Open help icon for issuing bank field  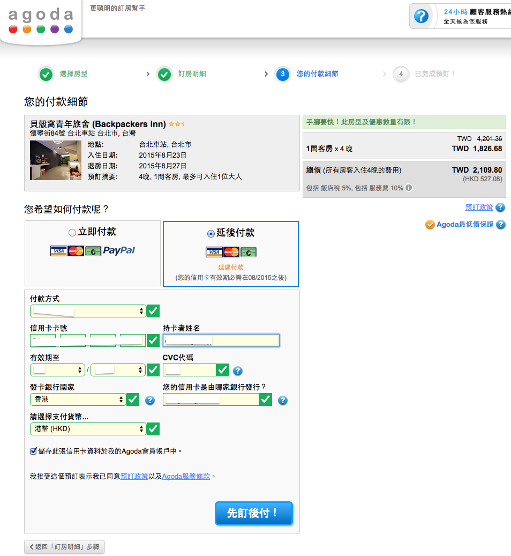[282, 401]
